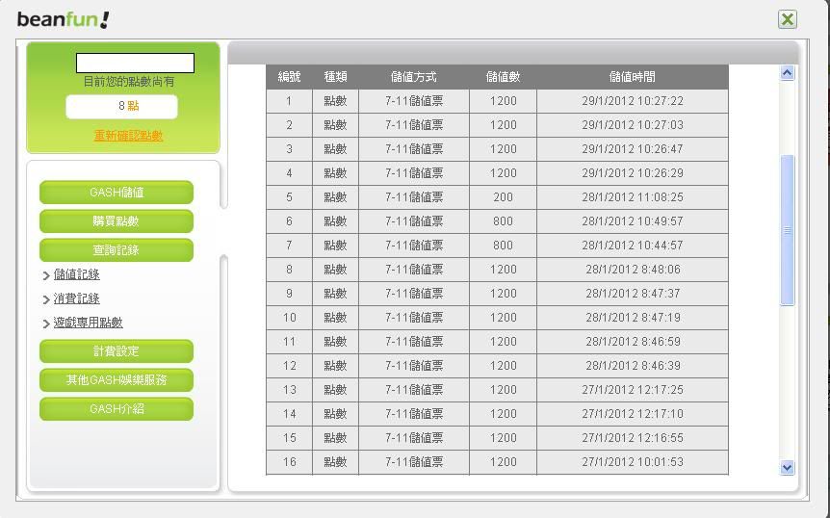The image size is (830, 518).
Task: Click the 重新確認點數 link
Action: 128,136
